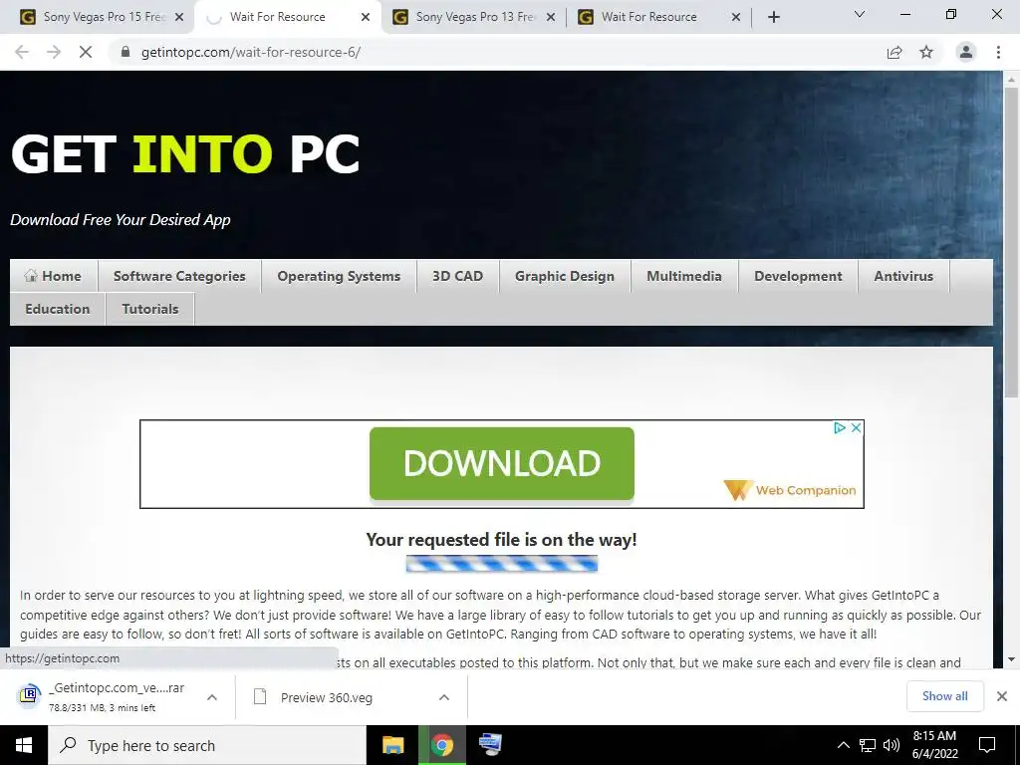Click the GET INTO PC site logo

point(185,154)
